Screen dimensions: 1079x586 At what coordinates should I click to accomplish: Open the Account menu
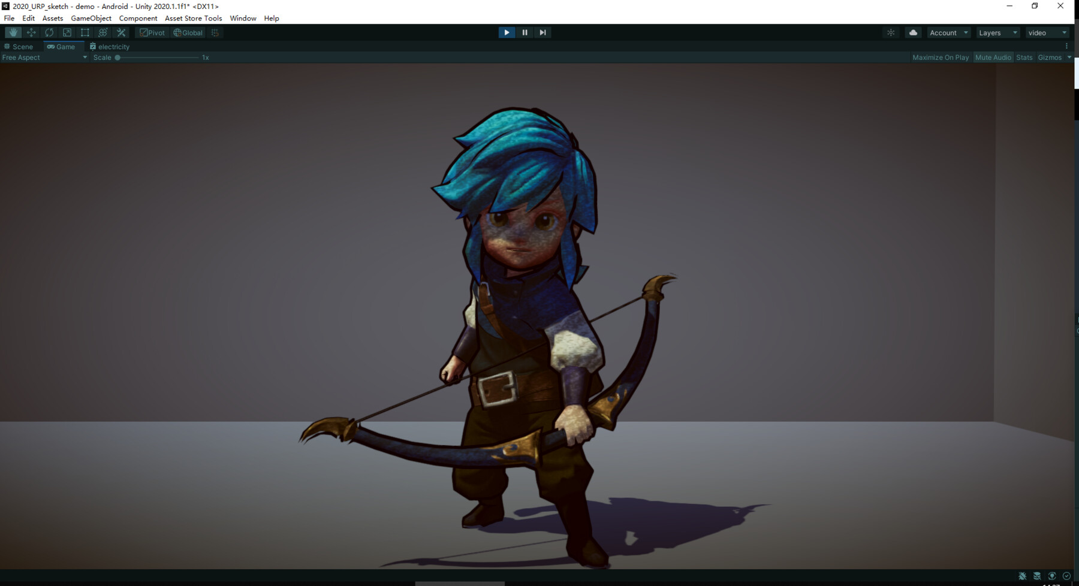[947, 32]
